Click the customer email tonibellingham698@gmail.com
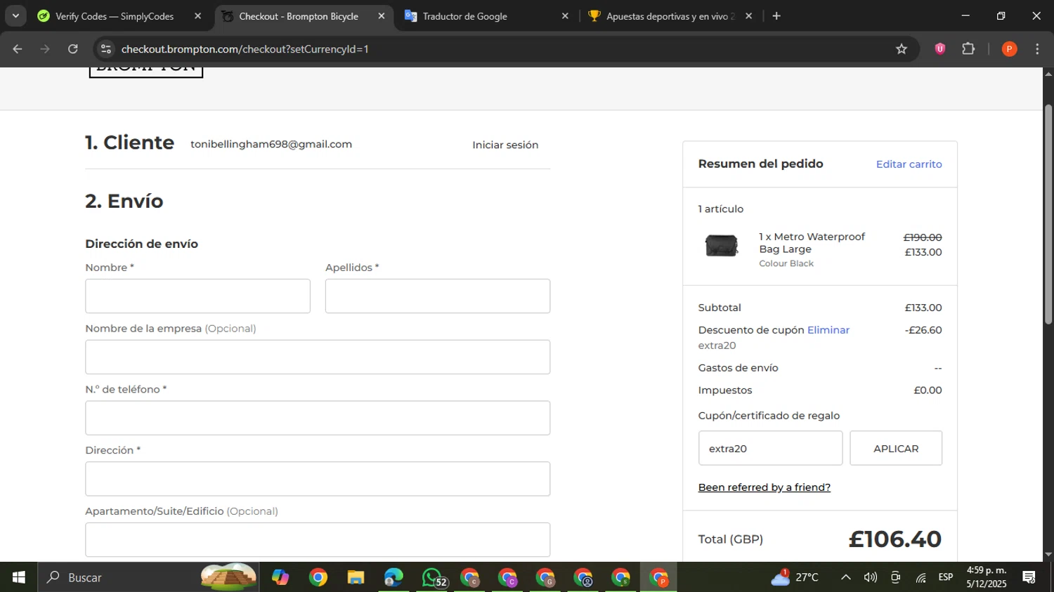Viewport: 1054px width, 592px height. point(271,144)
